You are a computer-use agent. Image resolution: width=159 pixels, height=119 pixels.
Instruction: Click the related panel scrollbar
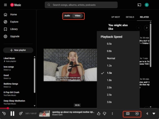pyautogui.click(x=150, y=45)
